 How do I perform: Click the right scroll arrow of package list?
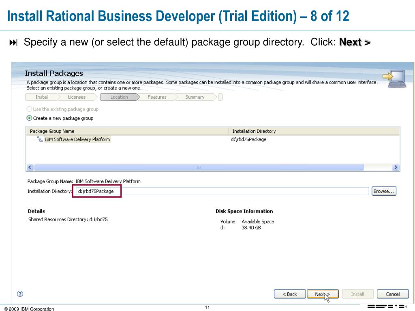tap(396, 167)
